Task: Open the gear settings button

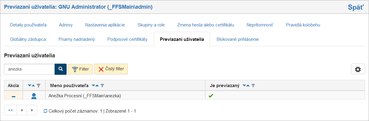Action: 358,69
